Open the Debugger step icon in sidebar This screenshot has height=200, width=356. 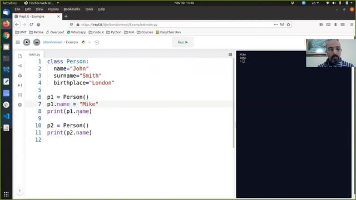click(x=20, y=85)
